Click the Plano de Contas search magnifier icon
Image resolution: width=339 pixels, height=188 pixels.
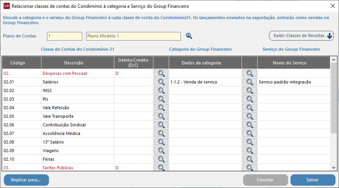189,36
